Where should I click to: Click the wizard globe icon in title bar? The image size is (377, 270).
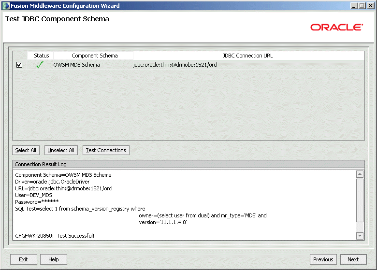pos(6,6)
